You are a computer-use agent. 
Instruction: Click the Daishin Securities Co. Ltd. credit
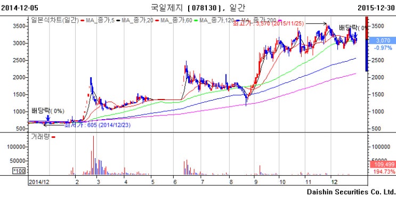click(x=351, y=192)
